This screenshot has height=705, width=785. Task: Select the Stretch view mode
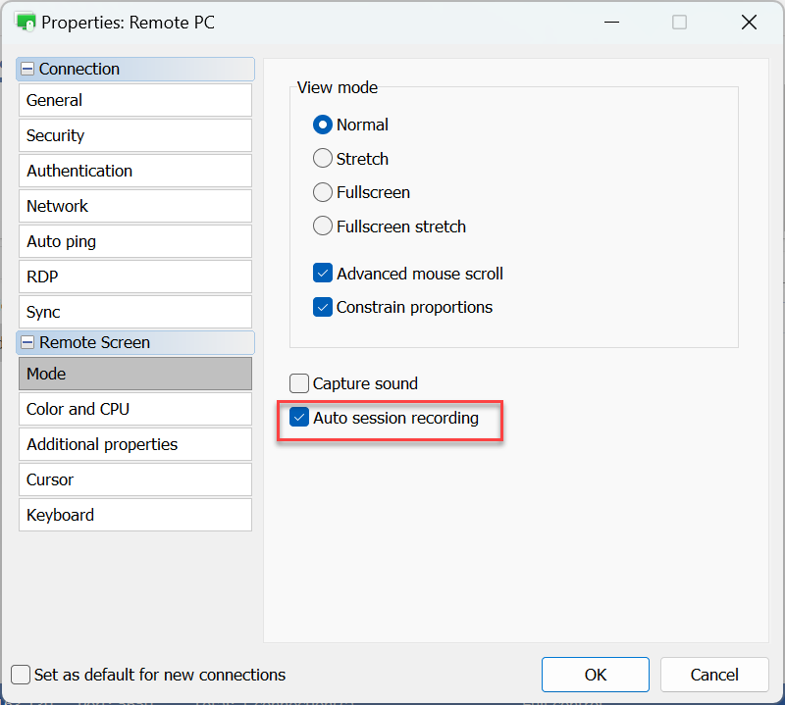pos(323,159)
